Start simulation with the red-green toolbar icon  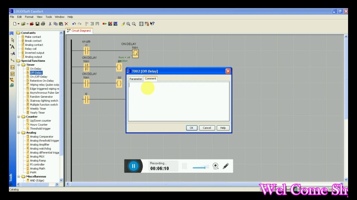point(105,24)
